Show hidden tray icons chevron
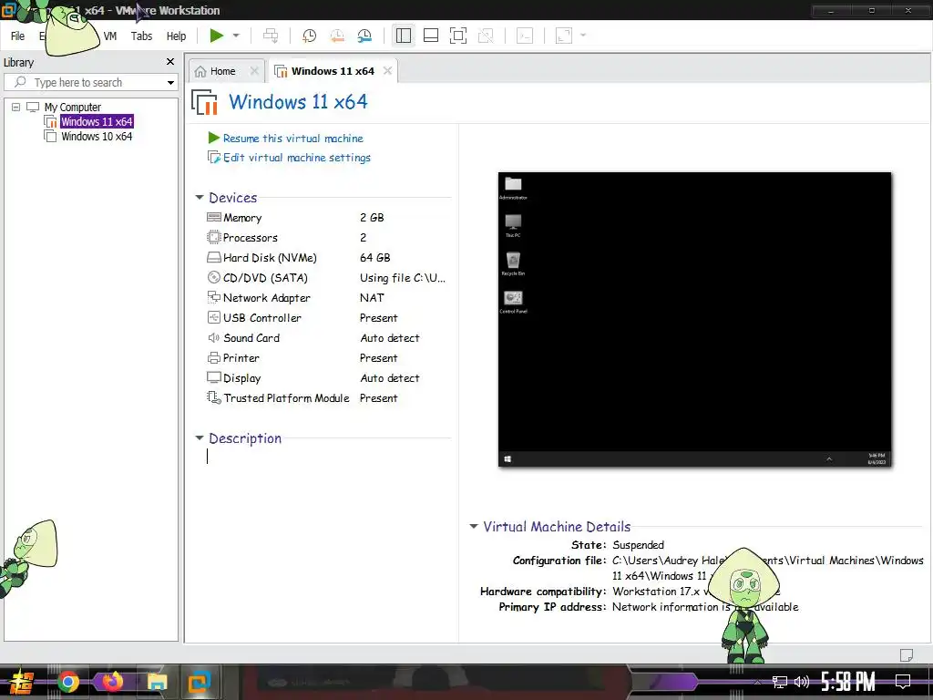 point(757,682)
